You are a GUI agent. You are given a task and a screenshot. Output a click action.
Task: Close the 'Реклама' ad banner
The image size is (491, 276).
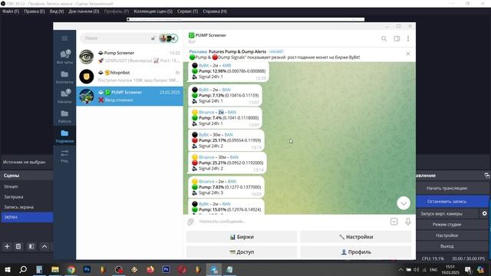point(408,54)
